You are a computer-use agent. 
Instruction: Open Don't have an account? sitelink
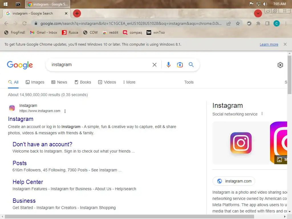(42, 144)
